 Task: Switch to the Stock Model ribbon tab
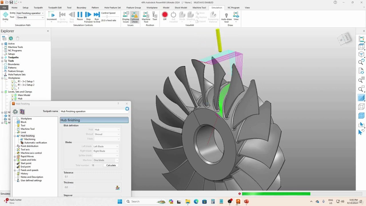(181, 8)
